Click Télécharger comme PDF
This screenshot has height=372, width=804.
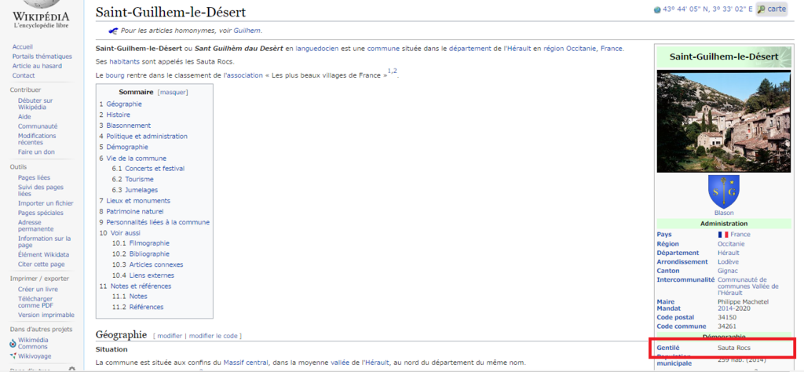click(x=35, y=302)
